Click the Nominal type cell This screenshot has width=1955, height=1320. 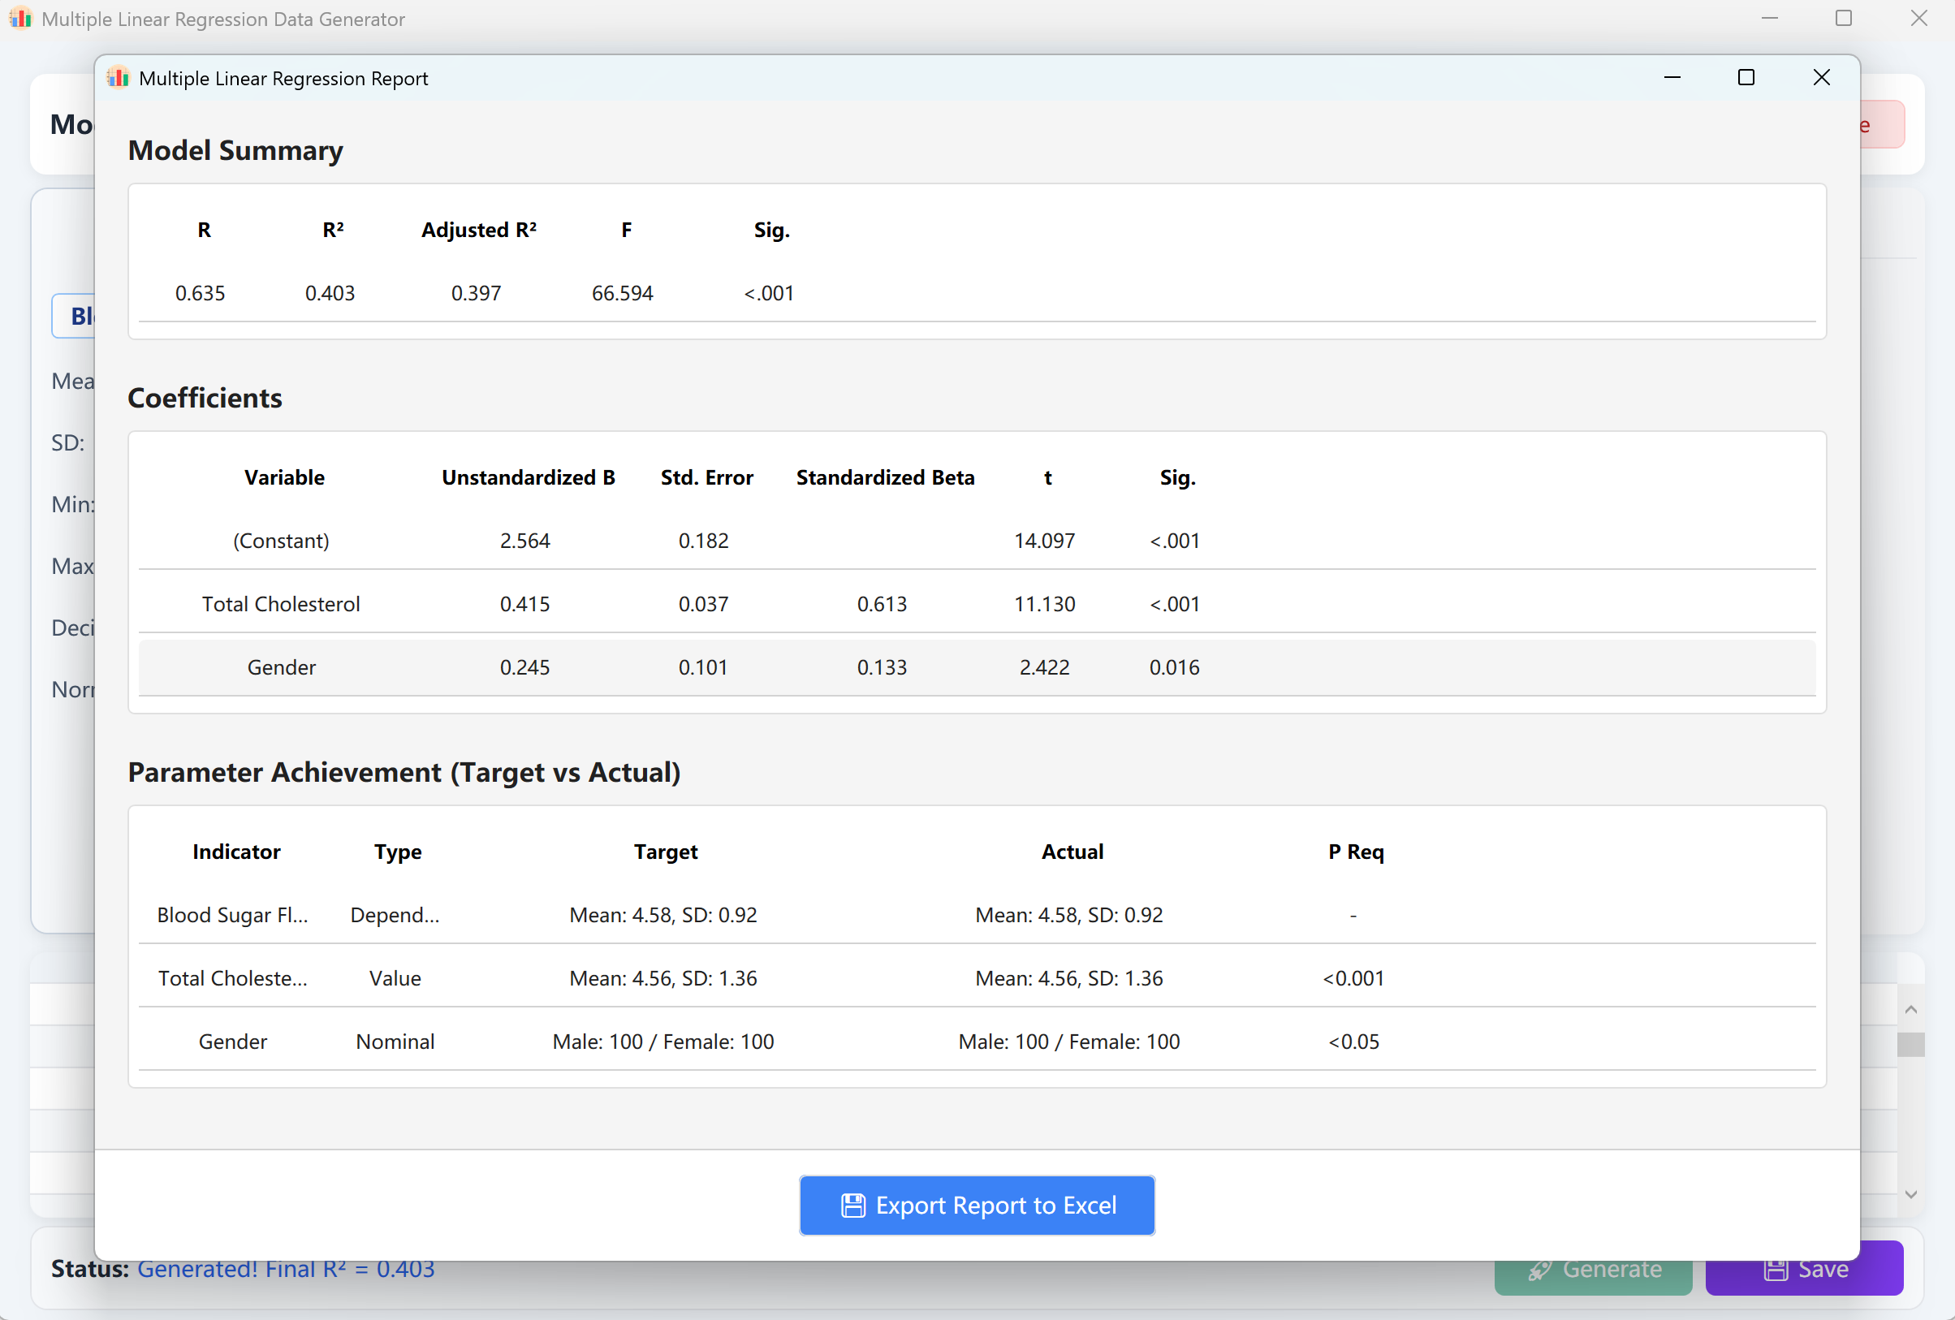click(x=395, y=1041)
